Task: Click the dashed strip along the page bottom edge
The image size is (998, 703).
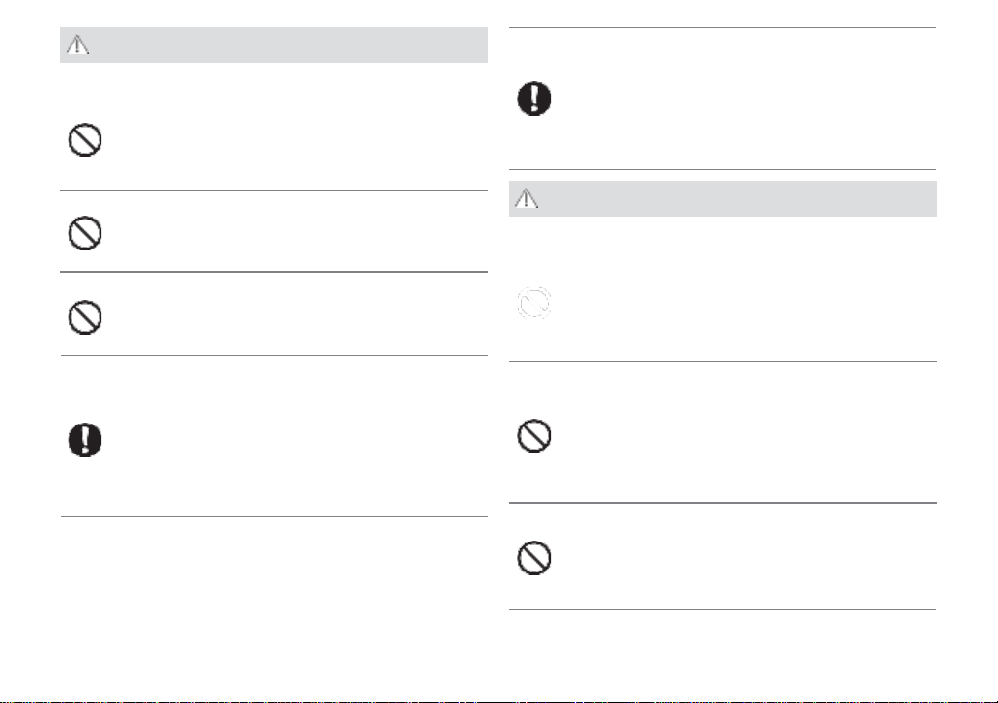Action: (499, 701)
